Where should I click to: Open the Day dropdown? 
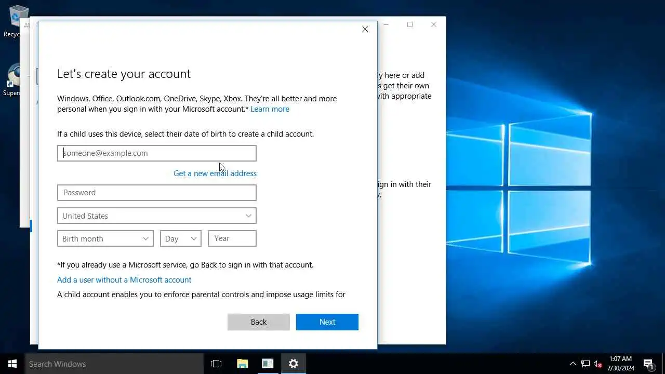181,238
